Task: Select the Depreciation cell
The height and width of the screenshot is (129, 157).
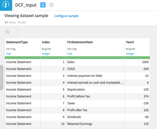Action: point(95,90)
